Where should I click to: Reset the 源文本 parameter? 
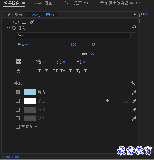134,27
